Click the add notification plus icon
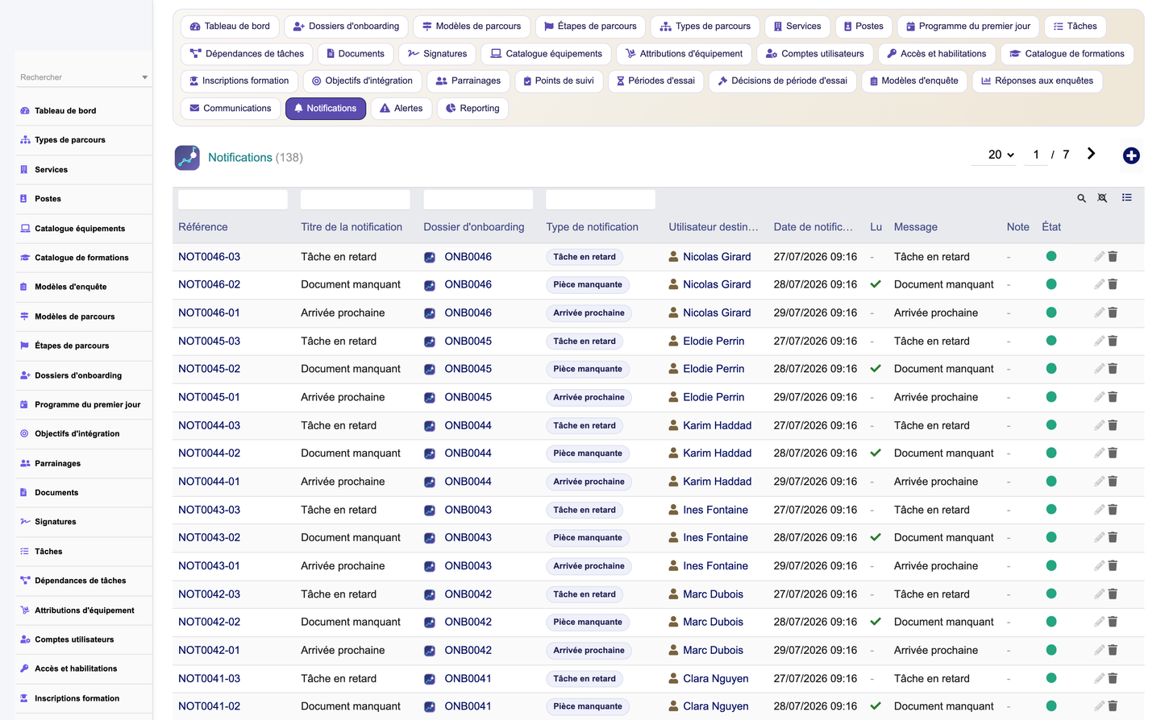The width and height of the screenshot is (1165, 720). (x=1131, y=155)
